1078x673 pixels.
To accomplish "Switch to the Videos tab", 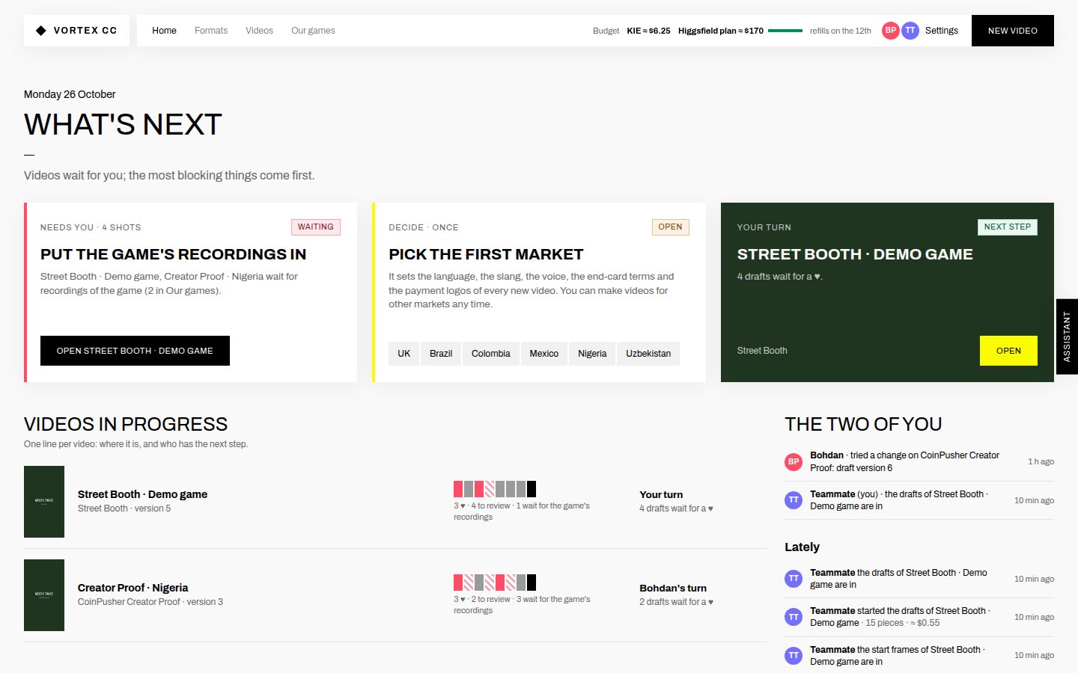I will [259, 31].
